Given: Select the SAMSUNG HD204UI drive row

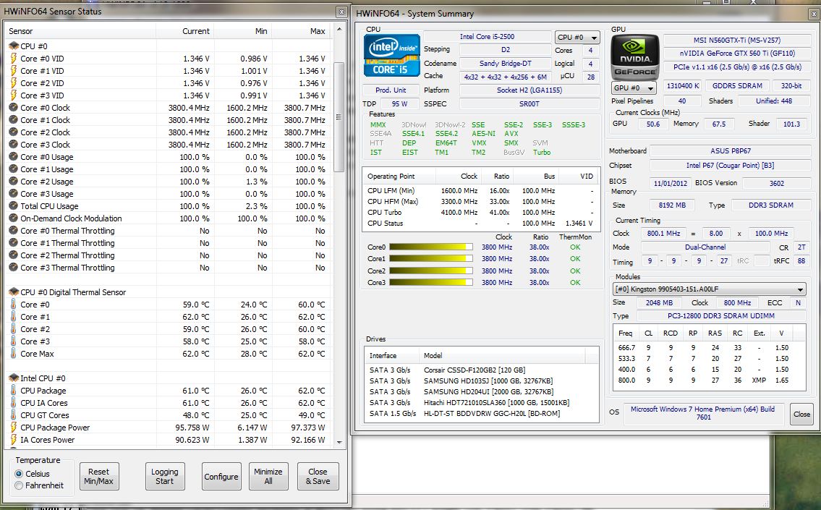Looking at the screenshot, I should coord(482,391).
